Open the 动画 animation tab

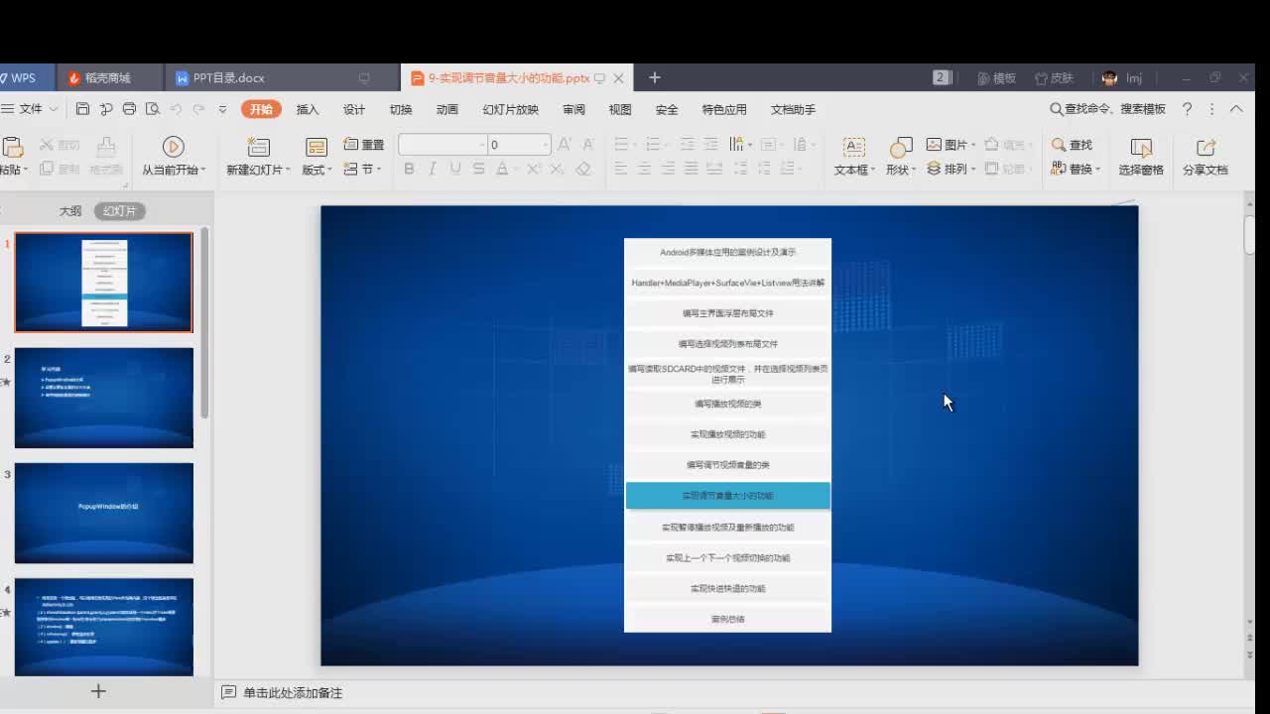(x=447, y=109)
